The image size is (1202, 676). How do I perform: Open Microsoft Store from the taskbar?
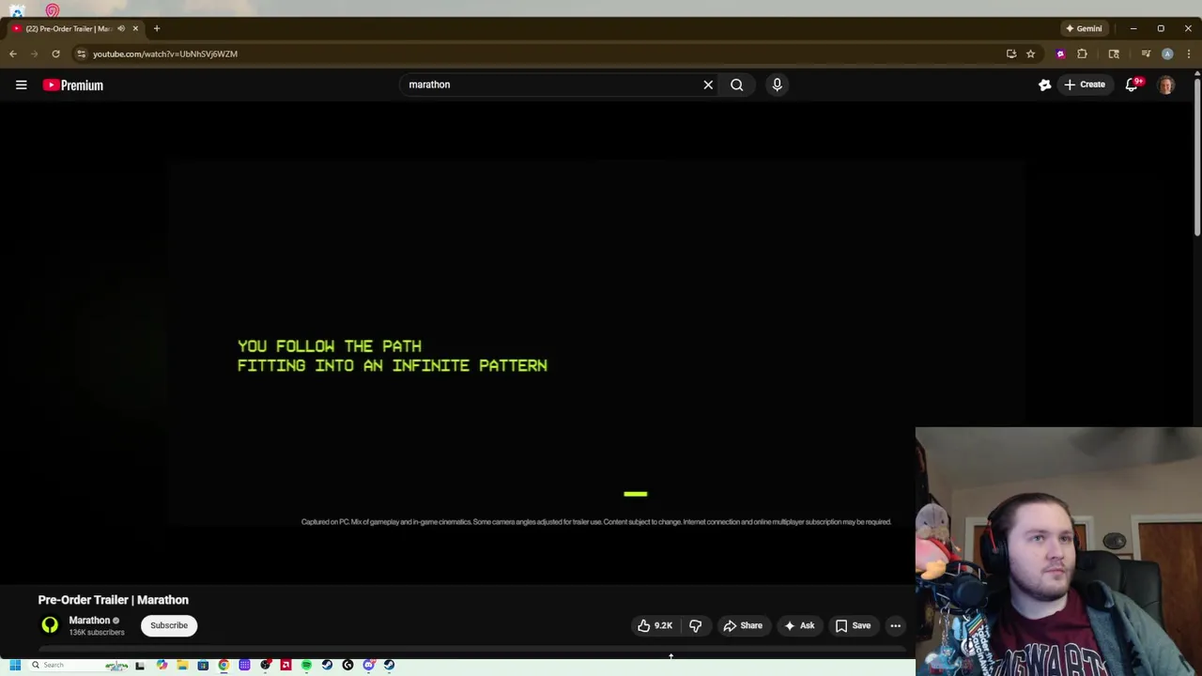coord(203,665)
